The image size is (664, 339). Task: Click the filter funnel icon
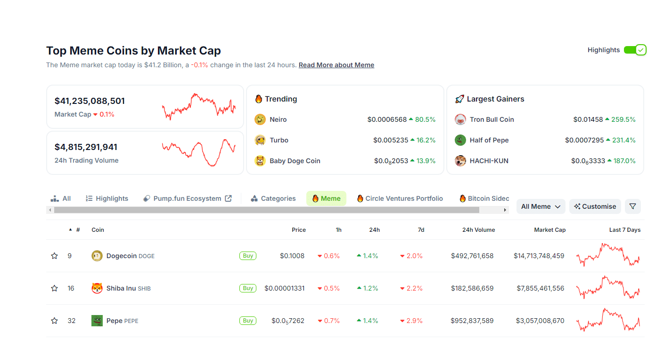[632, 206]
